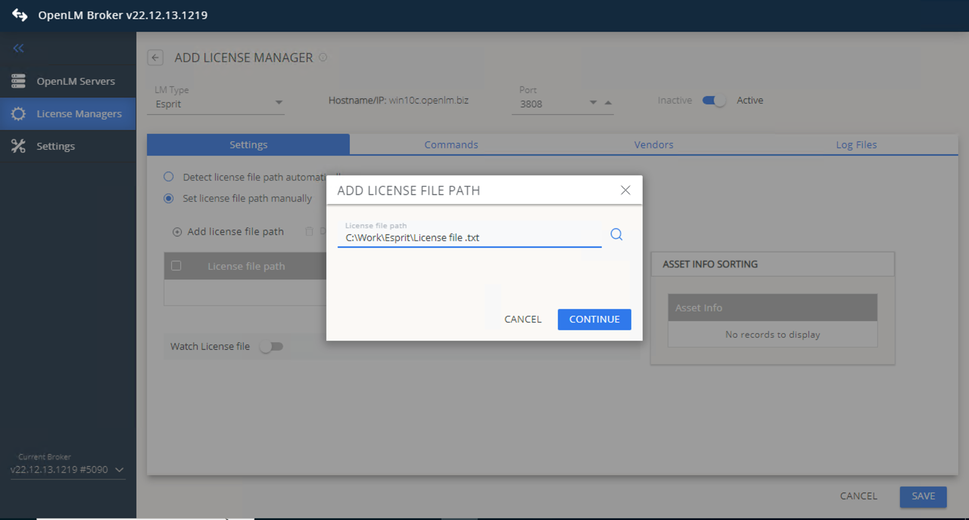Open the LM Type Esprit dropdown

pyautogui.click(x=279, y=102)
